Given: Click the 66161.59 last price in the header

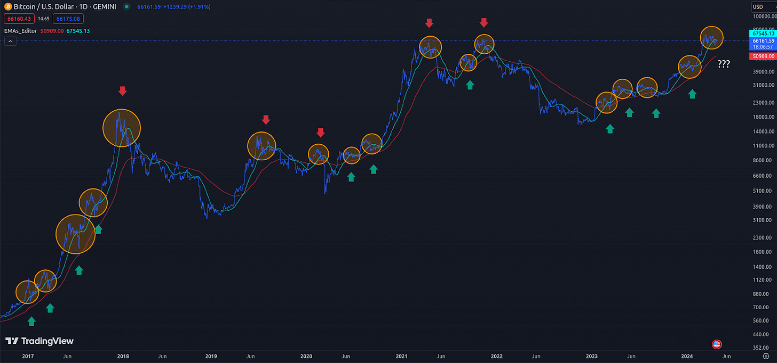Looking at the screenshot, I should pyautogui.click(x=148, y=7).
